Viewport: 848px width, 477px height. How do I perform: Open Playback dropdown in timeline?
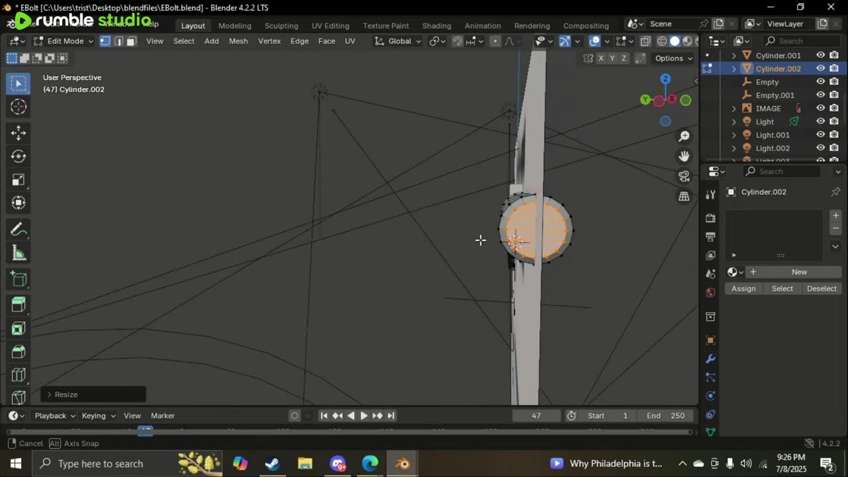point(54,415)
